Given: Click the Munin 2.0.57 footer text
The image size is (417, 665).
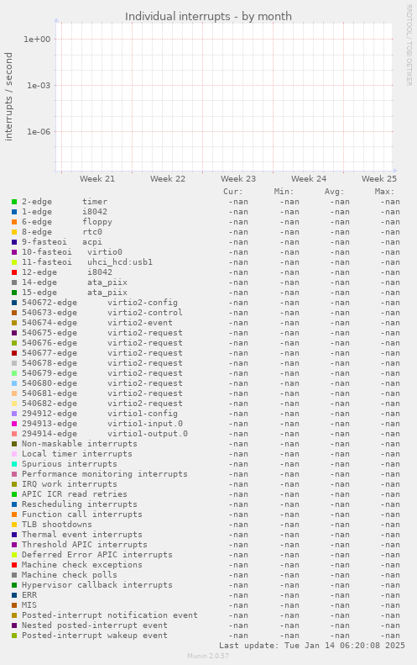Looking at the screenshot, I should point(208,656).
